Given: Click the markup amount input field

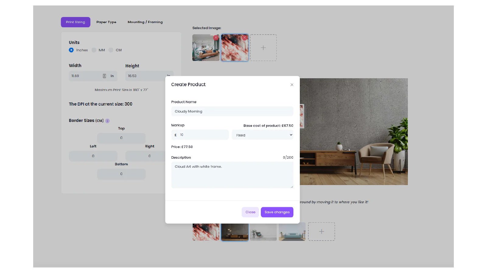Looking at the screenshot, I should (202, 135).
